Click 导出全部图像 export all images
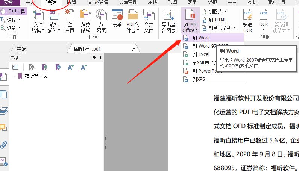 pyautogui.click(x=168, y=21)
